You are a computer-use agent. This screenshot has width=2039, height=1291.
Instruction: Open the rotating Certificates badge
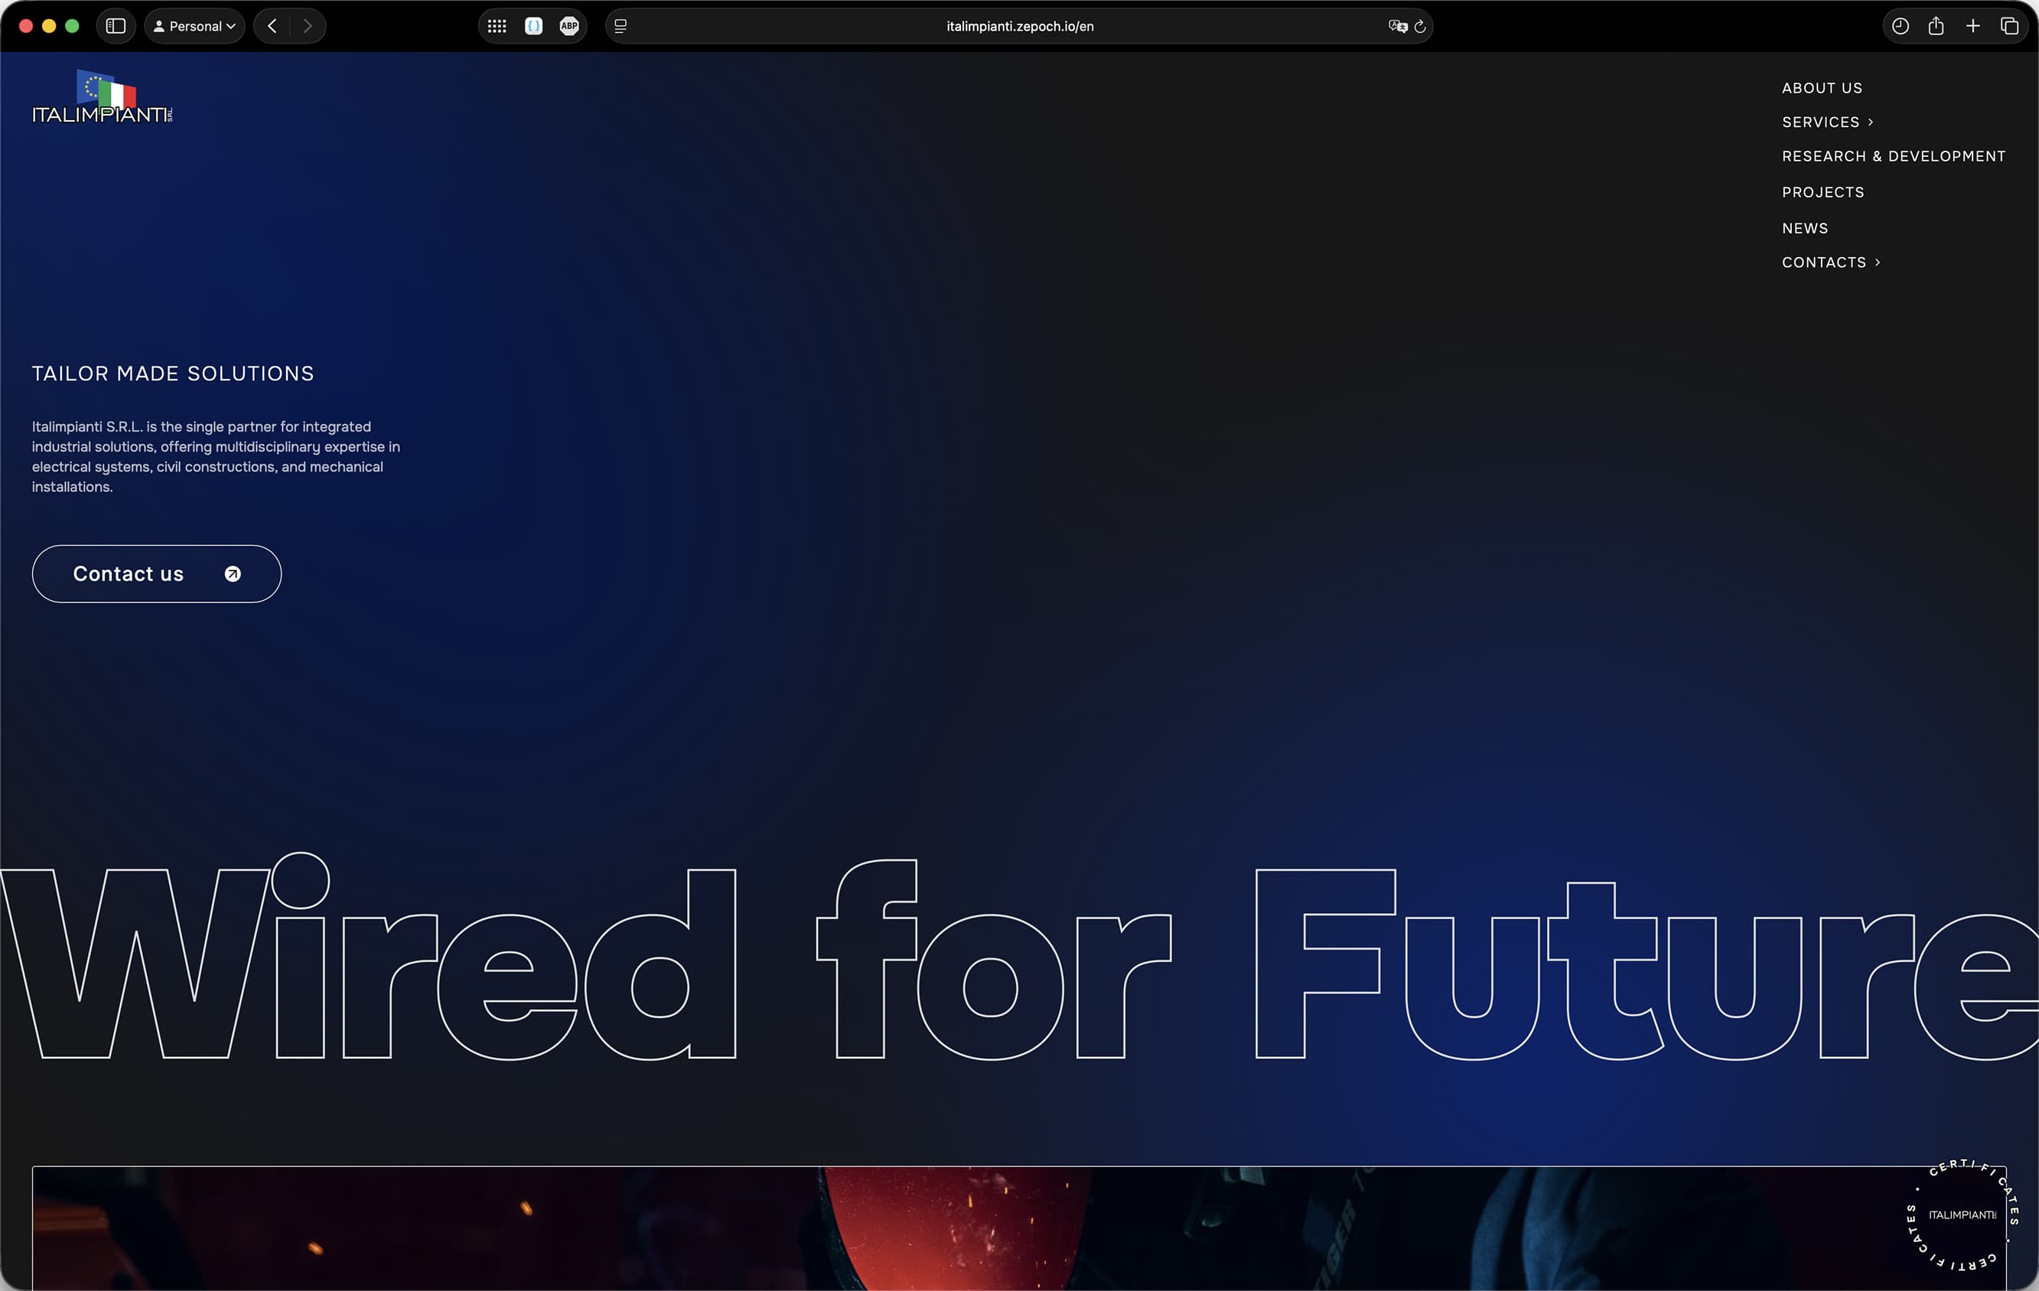[1962, 1214]
